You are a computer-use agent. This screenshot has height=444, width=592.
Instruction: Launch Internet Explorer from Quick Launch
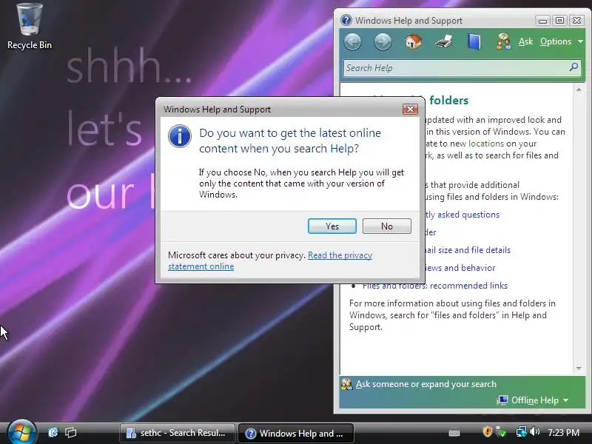[53, 432]
